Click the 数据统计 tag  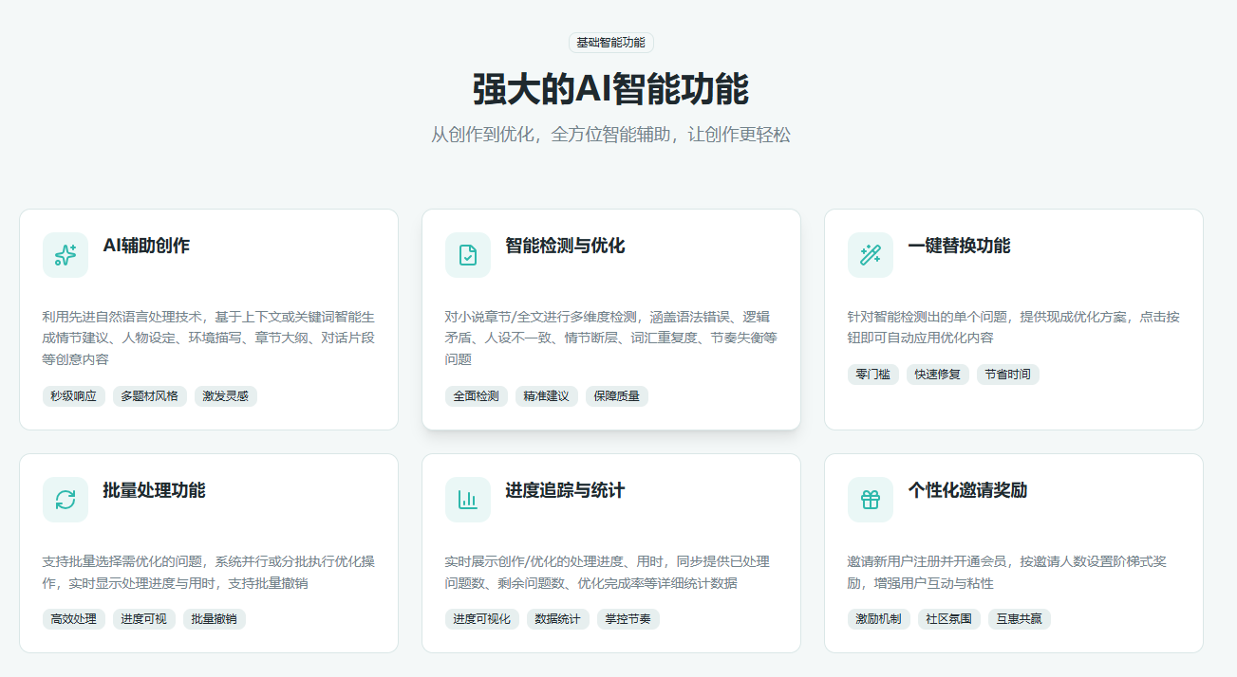click(x=558, y=618)
